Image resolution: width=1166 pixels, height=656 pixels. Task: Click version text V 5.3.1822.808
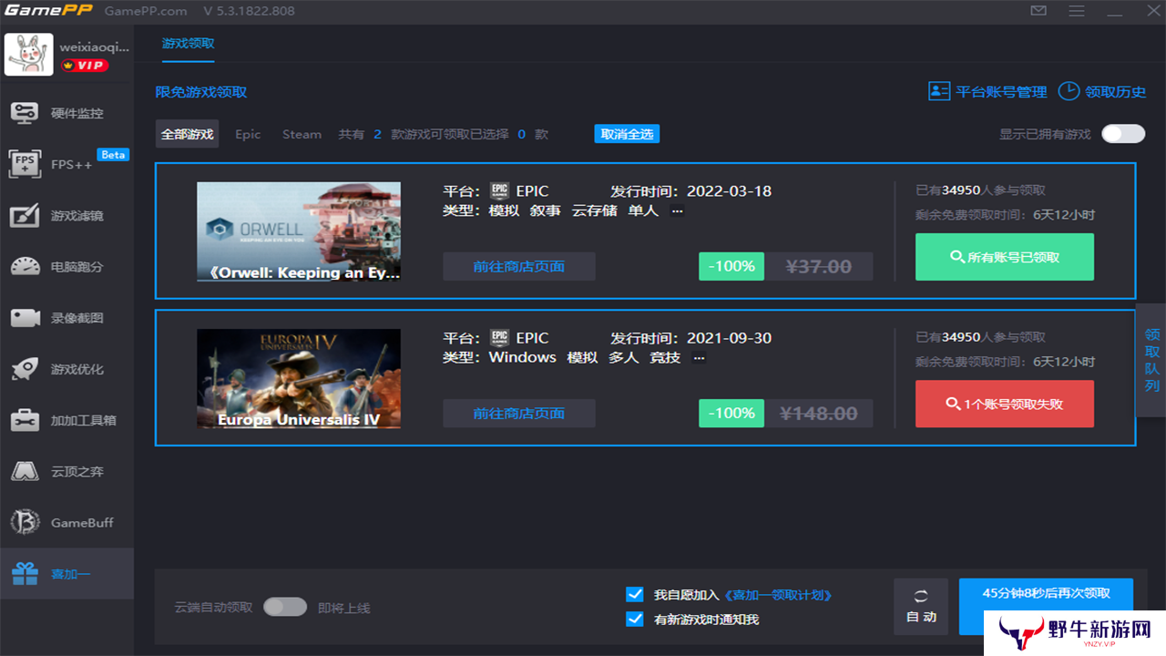(249, 11)
